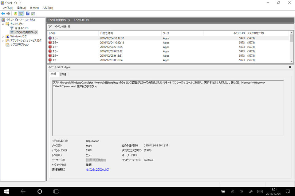This screenshot has width=295, height=196.
Task: Open the Action Center notification icon
Action: tap(288, 191)
